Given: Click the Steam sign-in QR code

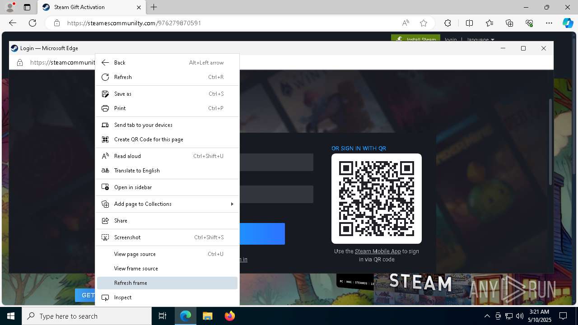Looking at the screenshot, I should (x=377, y=199).
